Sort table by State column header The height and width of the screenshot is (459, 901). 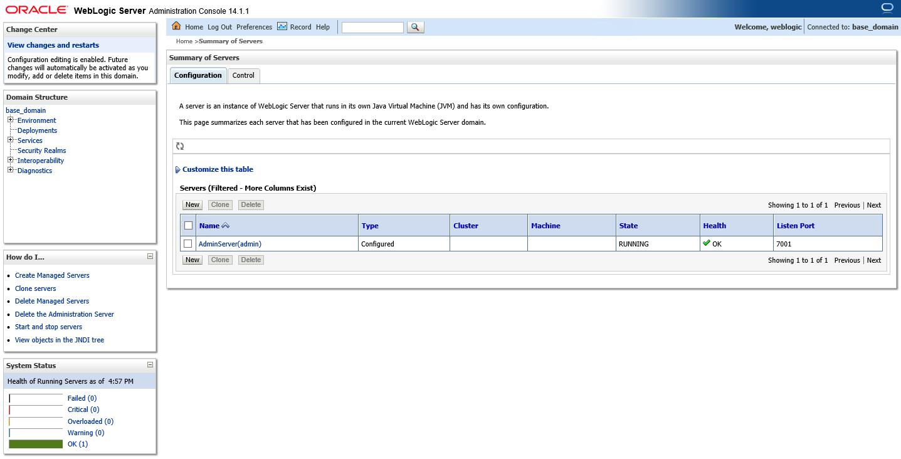point(628,226)
